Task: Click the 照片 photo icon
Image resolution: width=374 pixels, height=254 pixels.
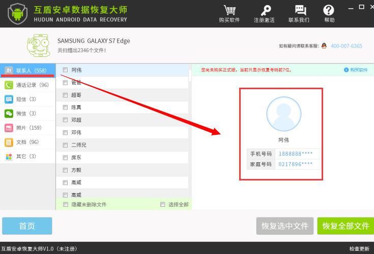Action: click(x=9, y=128)
